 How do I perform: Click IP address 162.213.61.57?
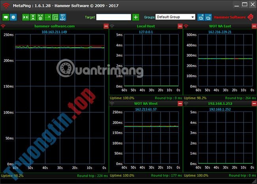[146, 110]
